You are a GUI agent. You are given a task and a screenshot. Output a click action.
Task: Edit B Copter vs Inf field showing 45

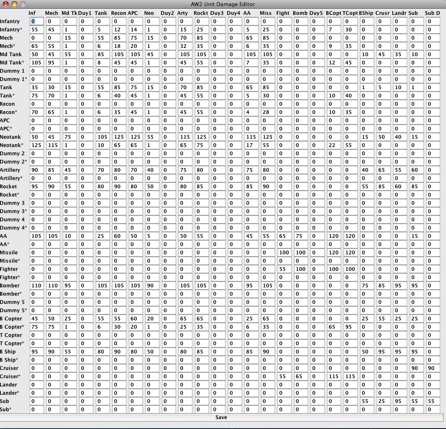36,319
